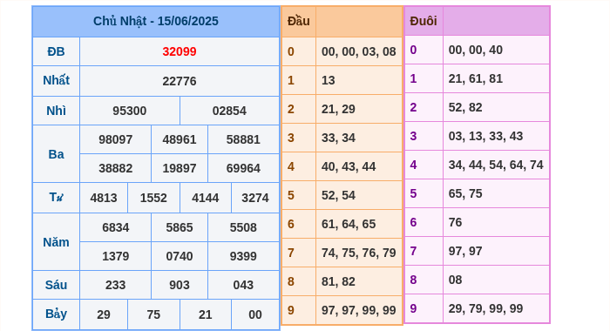Select sixth prize number 233
This screenshot has height=331, width=610.
tap(116, 285)
